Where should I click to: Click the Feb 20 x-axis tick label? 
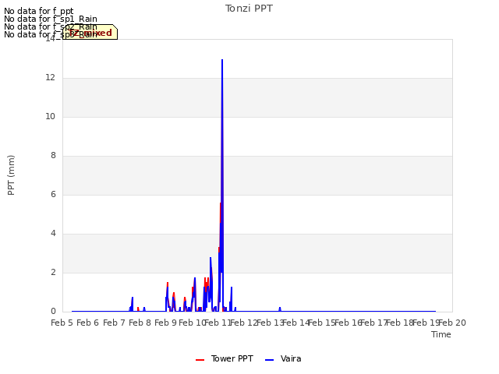point(452,323)
